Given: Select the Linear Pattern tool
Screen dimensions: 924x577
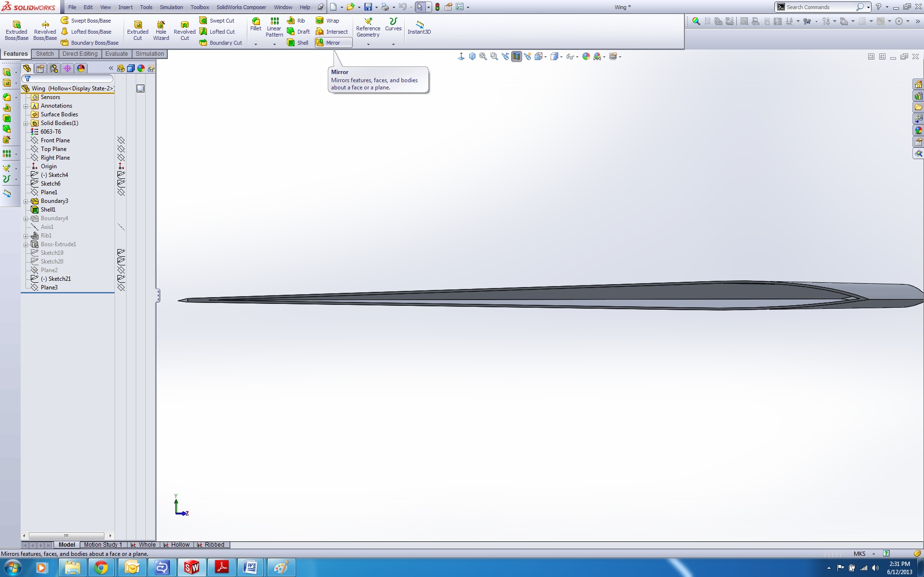Looking at the screenshot, I should (x=274, y=27).
